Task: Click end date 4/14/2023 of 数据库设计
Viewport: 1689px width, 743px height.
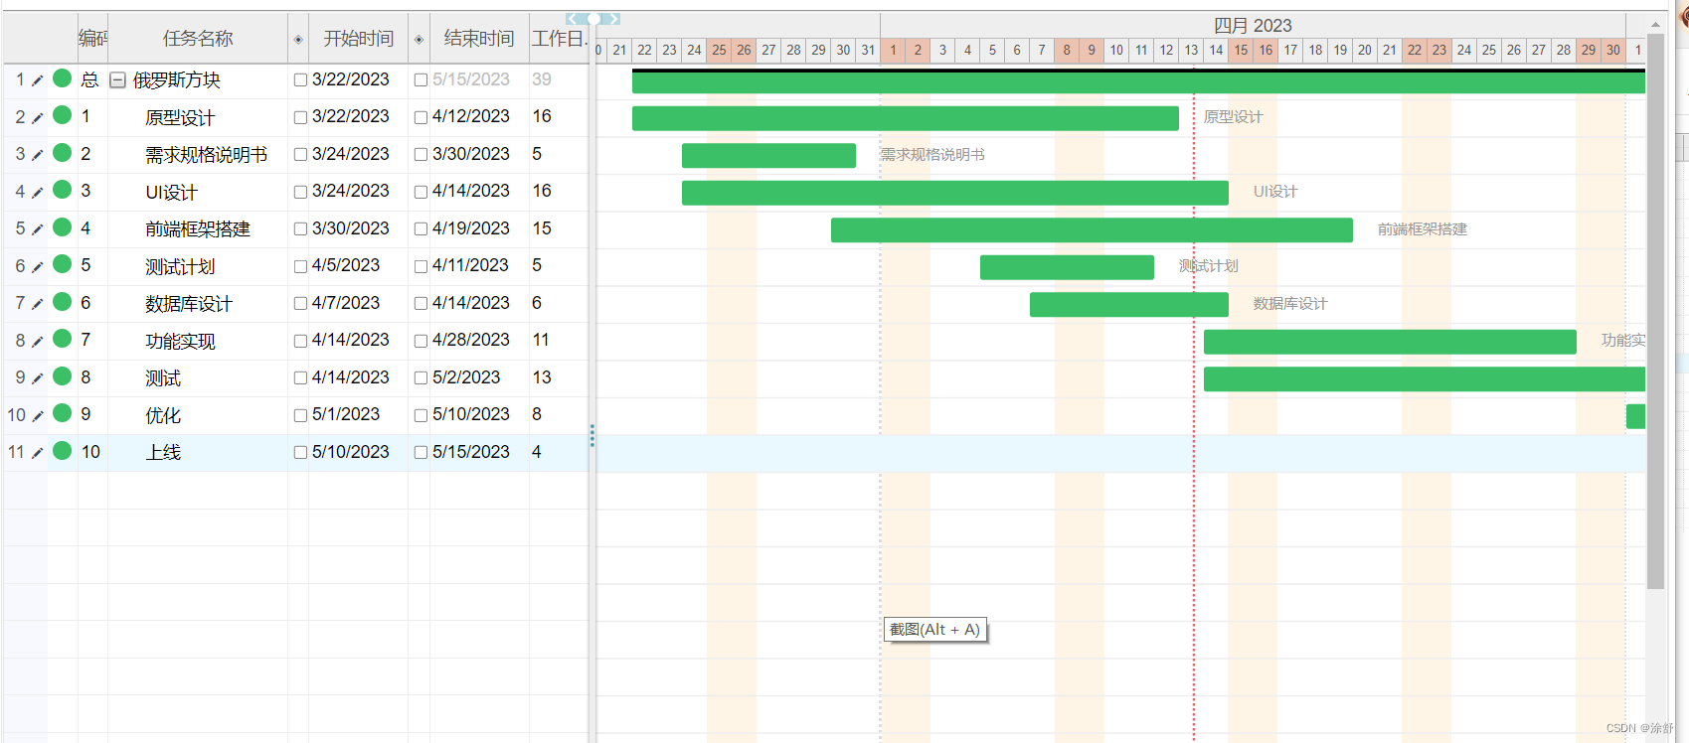Action: [471, 303]
